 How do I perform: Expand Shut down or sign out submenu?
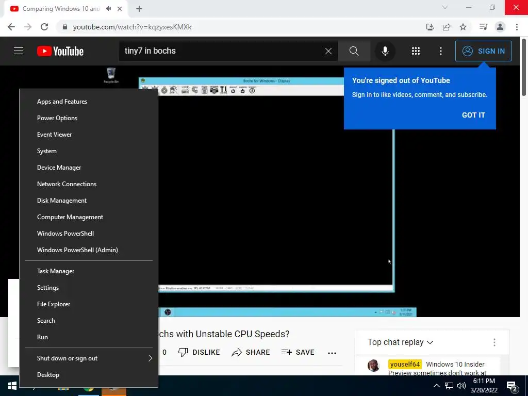click(89, 358)
